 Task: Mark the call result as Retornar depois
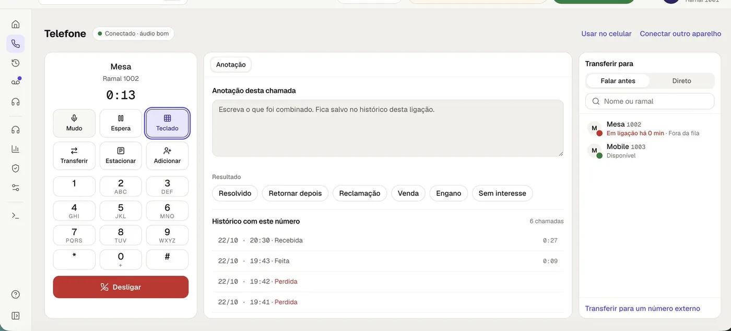tap(296, 193)
